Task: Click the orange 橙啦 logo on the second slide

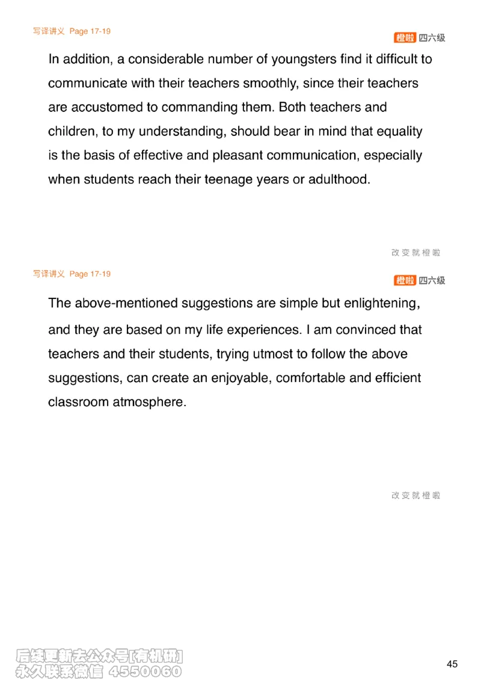Action: click(405, 280)
